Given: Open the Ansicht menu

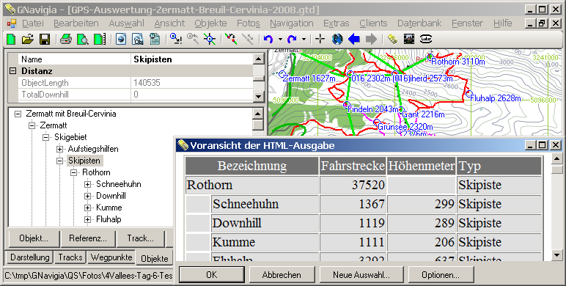Looking at the screenshot, I should [x=169, y=23].
